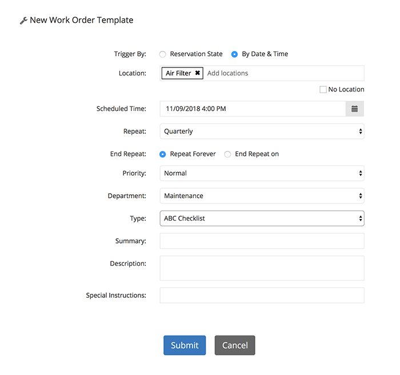
Task: Expand the Priority dropdown set to Normal
Action: tap(262, 173)
